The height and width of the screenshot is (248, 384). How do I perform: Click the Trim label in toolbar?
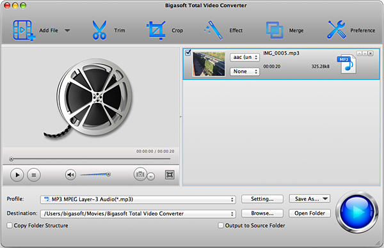pyautogui.click(x=119, y=31)
